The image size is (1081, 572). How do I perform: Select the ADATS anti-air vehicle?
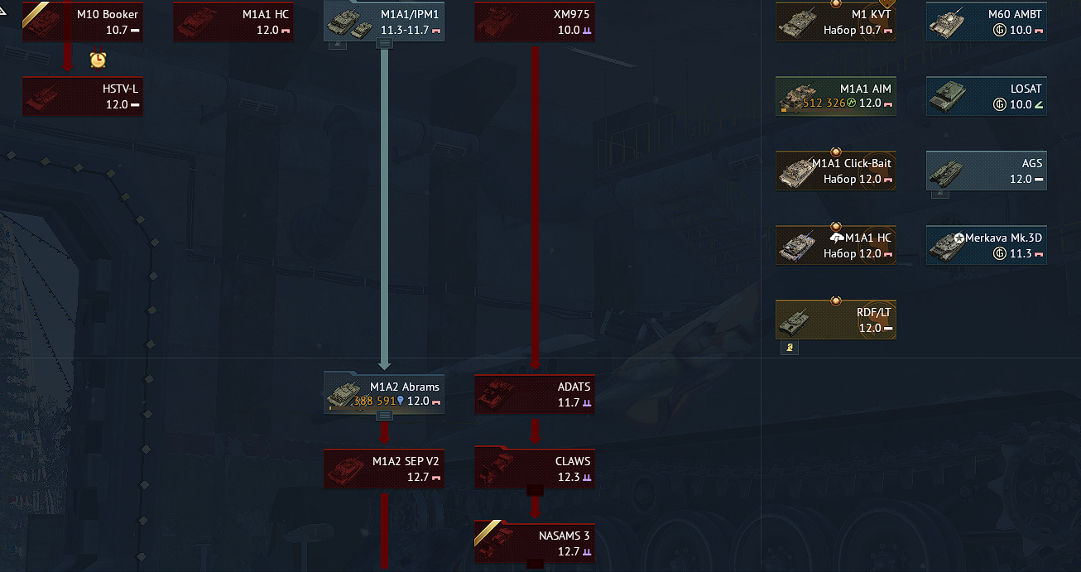click(x=535, y=394)
